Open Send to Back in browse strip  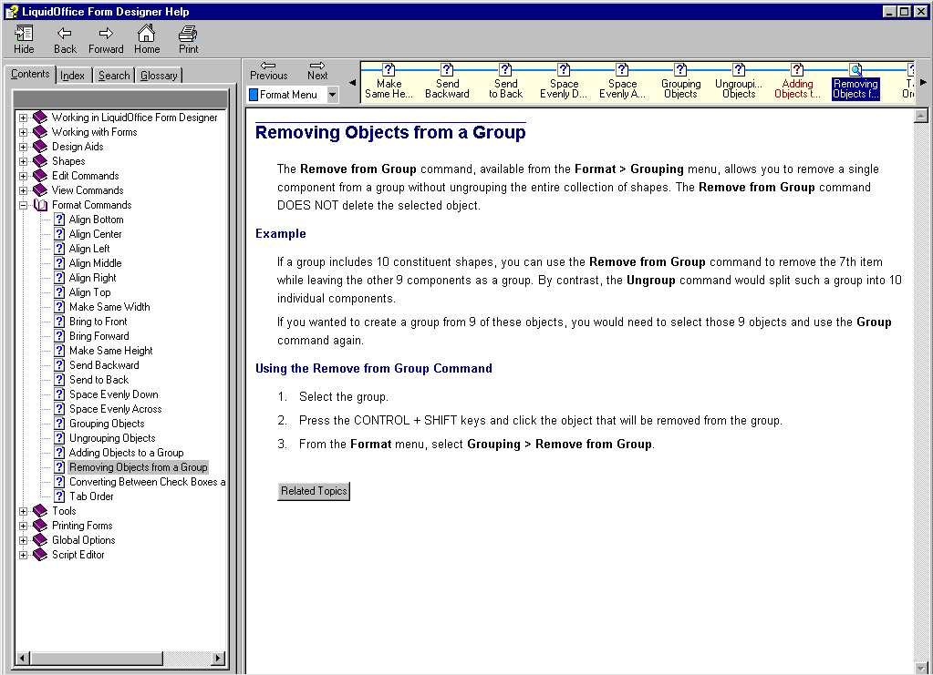[x=506, y=82]
